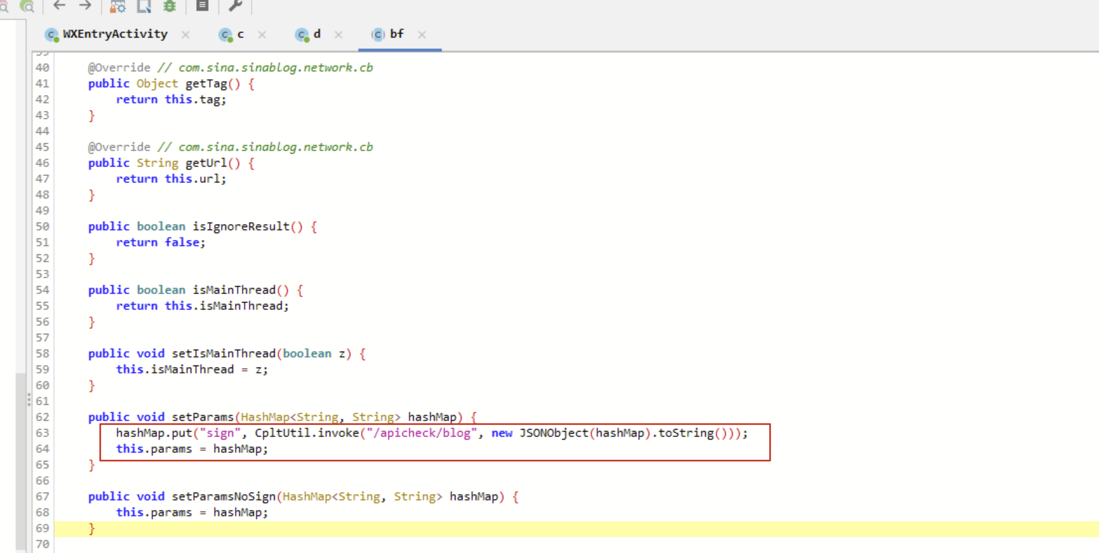Close the WXEntryActivity tab
The image size is (1099, 553).
tap(185, 35)
